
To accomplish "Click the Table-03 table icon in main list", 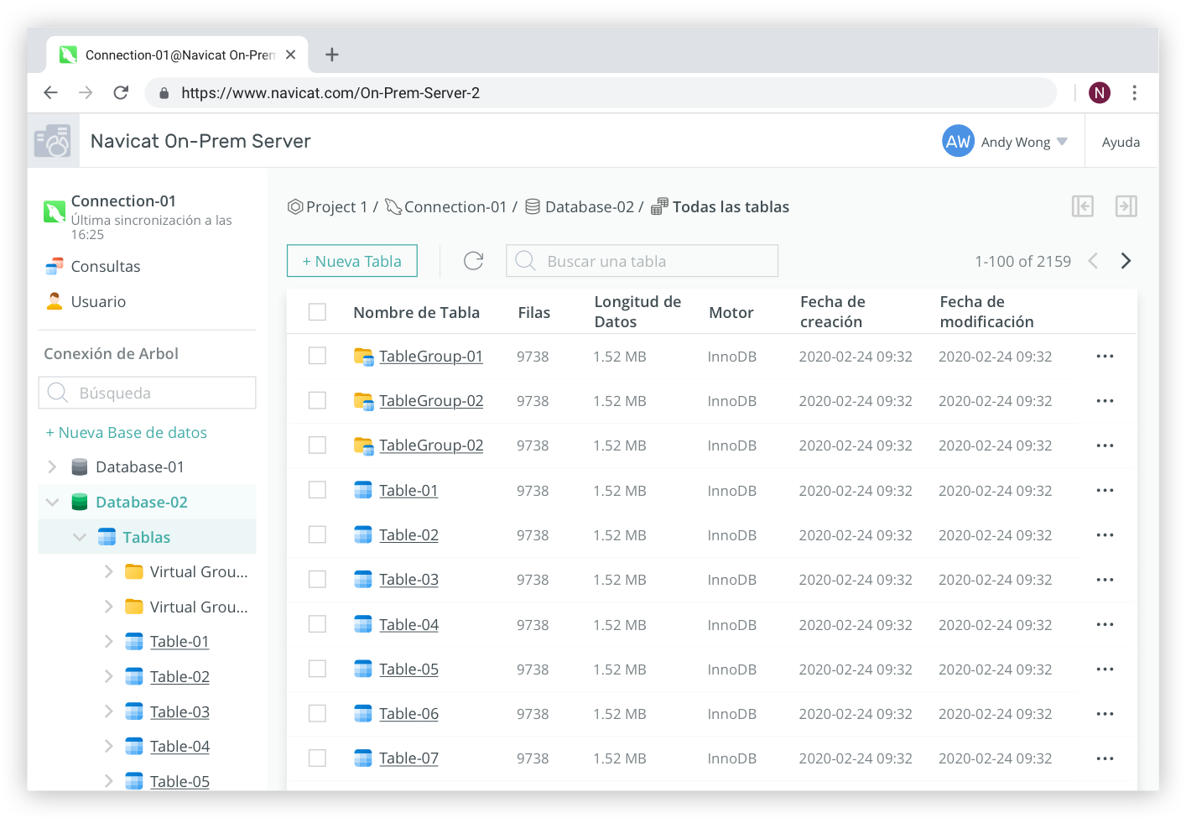I will (363, 580).
